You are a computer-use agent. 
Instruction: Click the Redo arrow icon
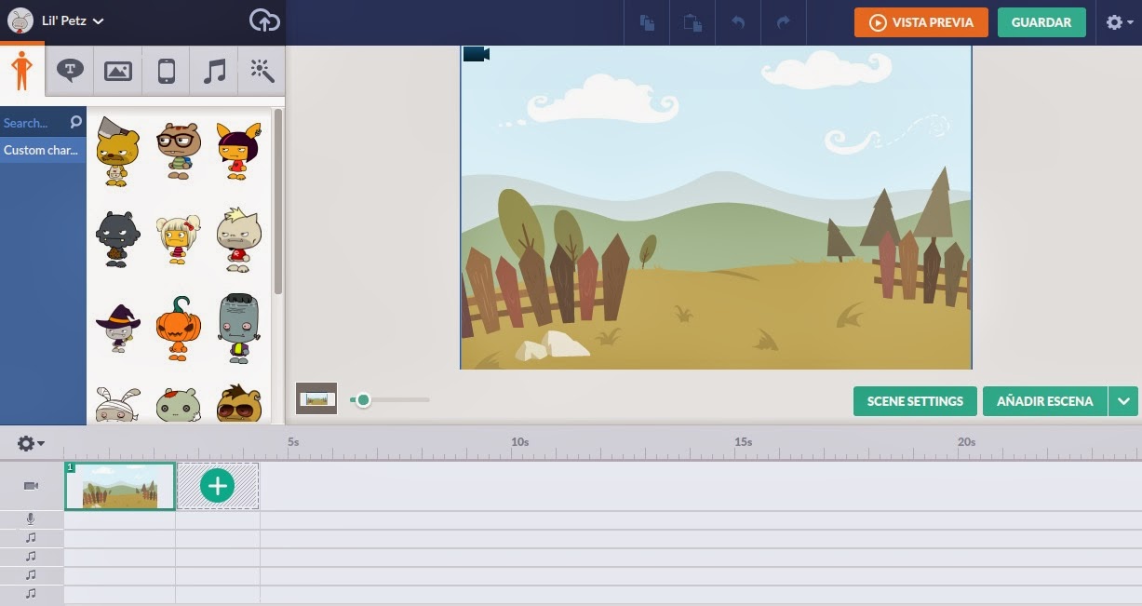click(784, 22)
